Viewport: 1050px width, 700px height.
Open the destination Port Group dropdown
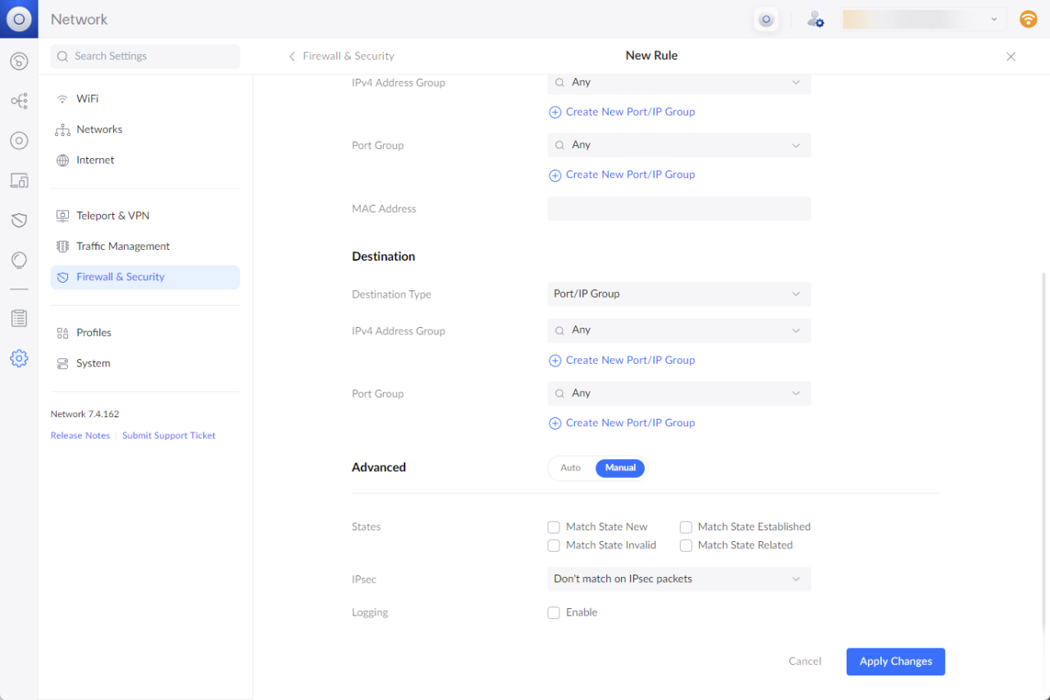click(678, 393)
